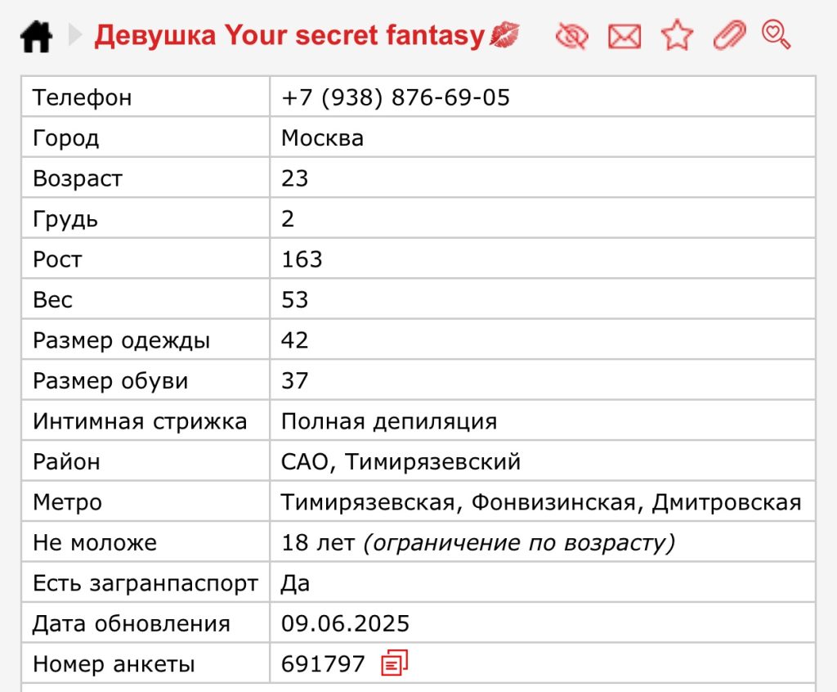Click the age restriction note text
Viewport: 837px width, 692px height.
tap(519, 543)
